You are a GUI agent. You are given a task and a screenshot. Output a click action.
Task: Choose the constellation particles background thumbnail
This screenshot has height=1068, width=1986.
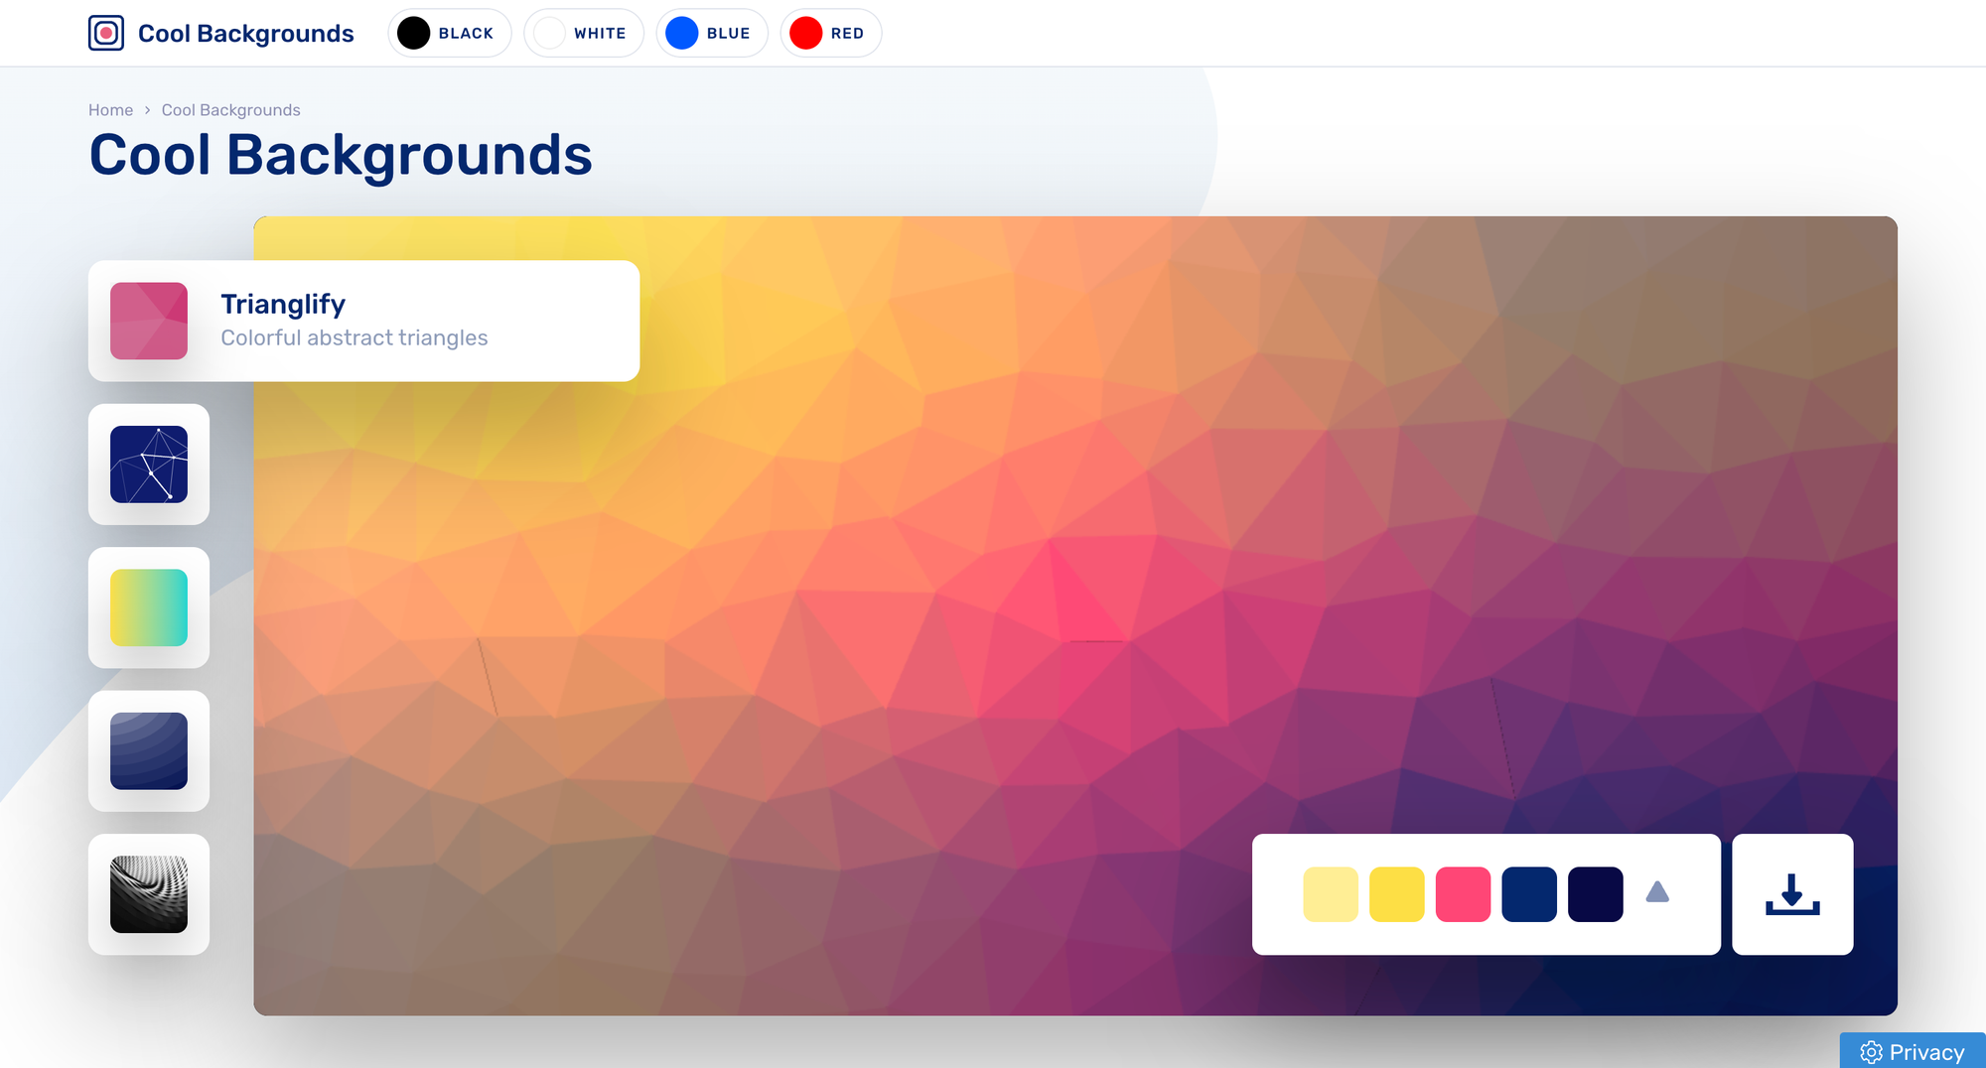149,465
